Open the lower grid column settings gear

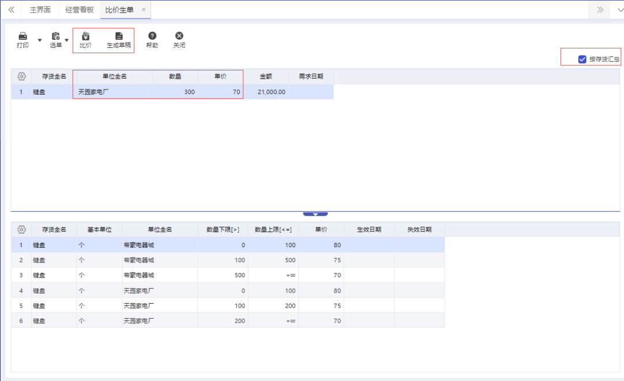point(21,229)
